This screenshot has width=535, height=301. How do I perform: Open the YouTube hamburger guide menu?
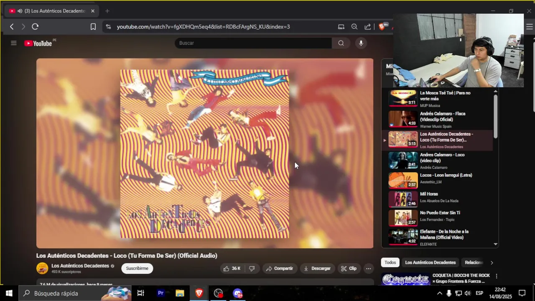pyautogui.click(x=13, y=43)
